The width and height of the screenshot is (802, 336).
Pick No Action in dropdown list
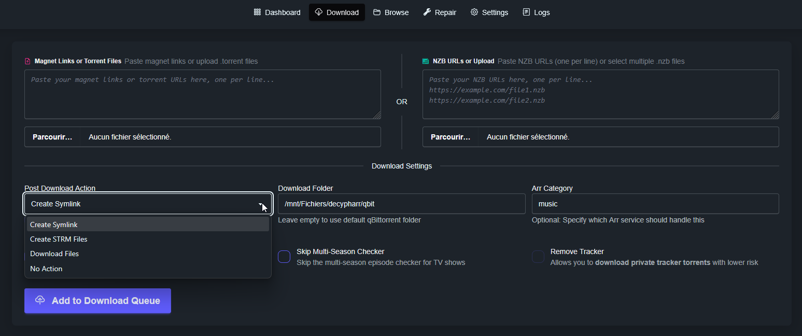click(x=46, y=269)
